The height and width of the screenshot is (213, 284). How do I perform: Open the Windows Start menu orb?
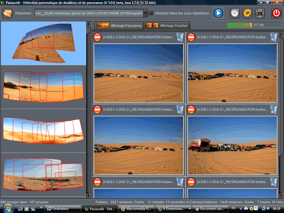[8, 208]
